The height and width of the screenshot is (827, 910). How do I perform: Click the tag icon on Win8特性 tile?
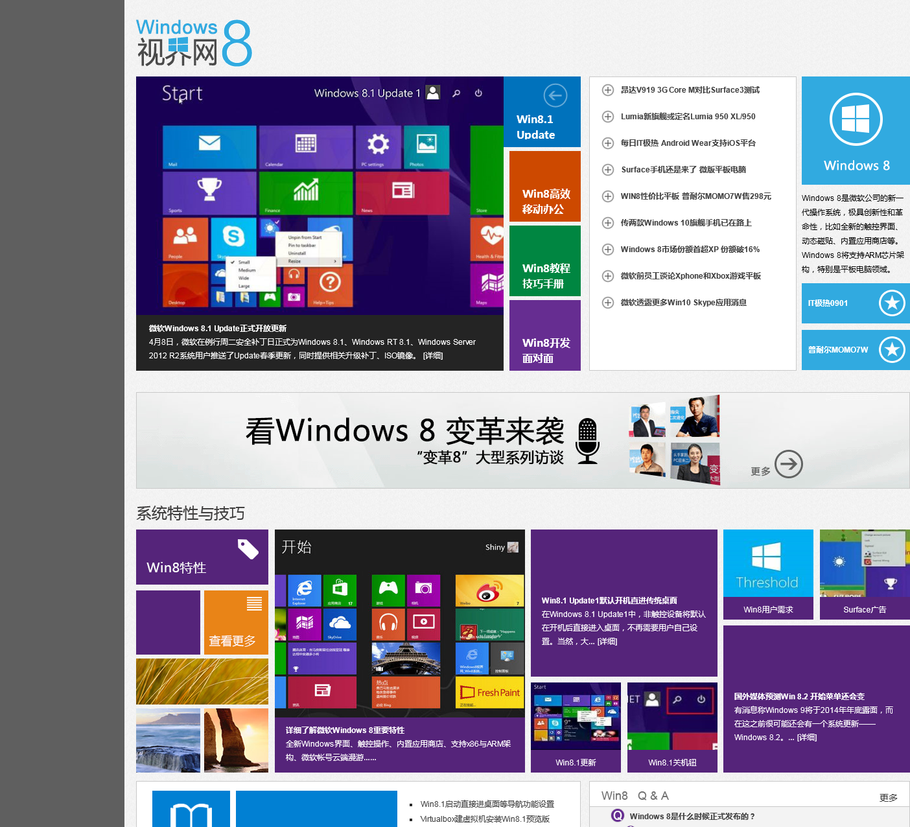tap(248, 549)
